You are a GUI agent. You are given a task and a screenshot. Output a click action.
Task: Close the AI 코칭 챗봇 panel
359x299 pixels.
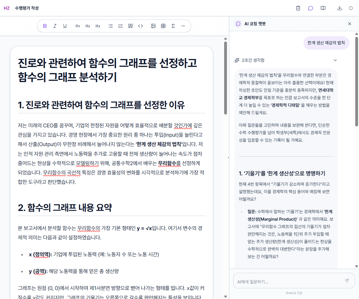coord(350,24)
